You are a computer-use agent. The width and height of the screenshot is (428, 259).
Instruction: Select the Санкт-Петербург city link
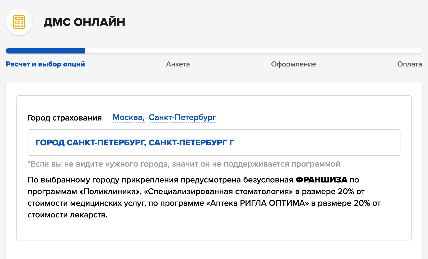point(182,117)
